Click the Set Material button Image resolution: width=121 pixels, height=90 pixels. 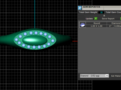pos(116,76)
